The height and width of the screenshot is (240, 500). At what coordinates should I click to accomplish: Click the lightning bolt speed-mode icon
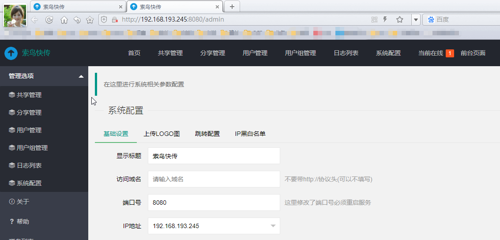click(x=385, y=19)
